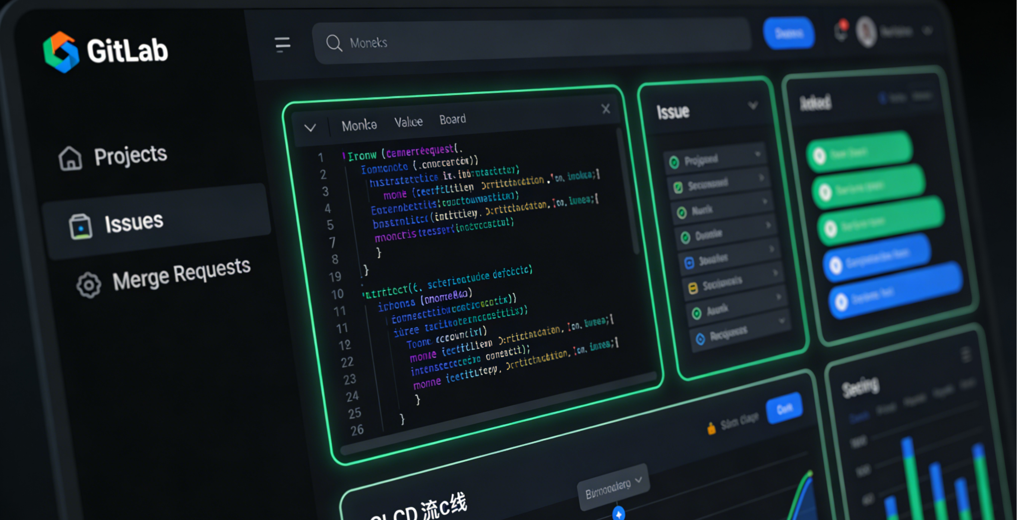Expand the blue-square Issue row with its chevron
The width and height of the screenshot is (1017, 520).
pos(772,249)
